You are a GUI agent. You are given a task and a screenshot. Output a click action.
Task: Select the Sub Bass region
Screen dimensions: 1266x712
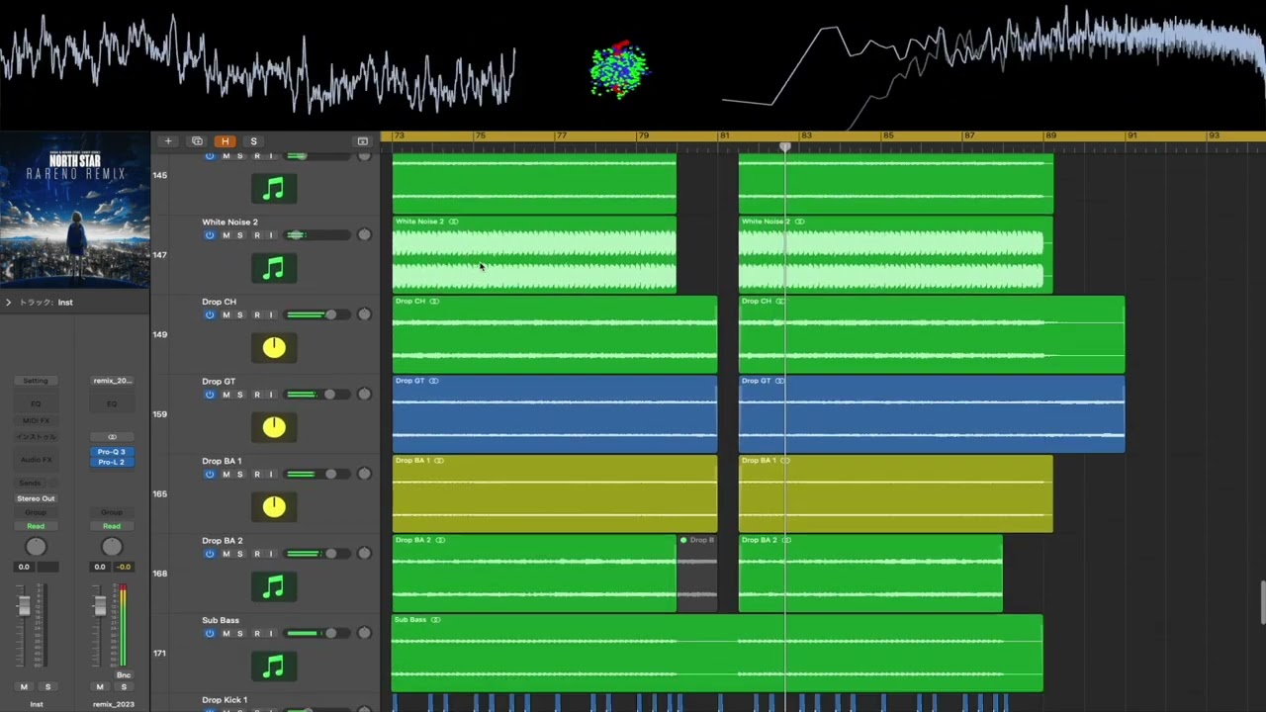pyautogui.click(x=717, y=653)
